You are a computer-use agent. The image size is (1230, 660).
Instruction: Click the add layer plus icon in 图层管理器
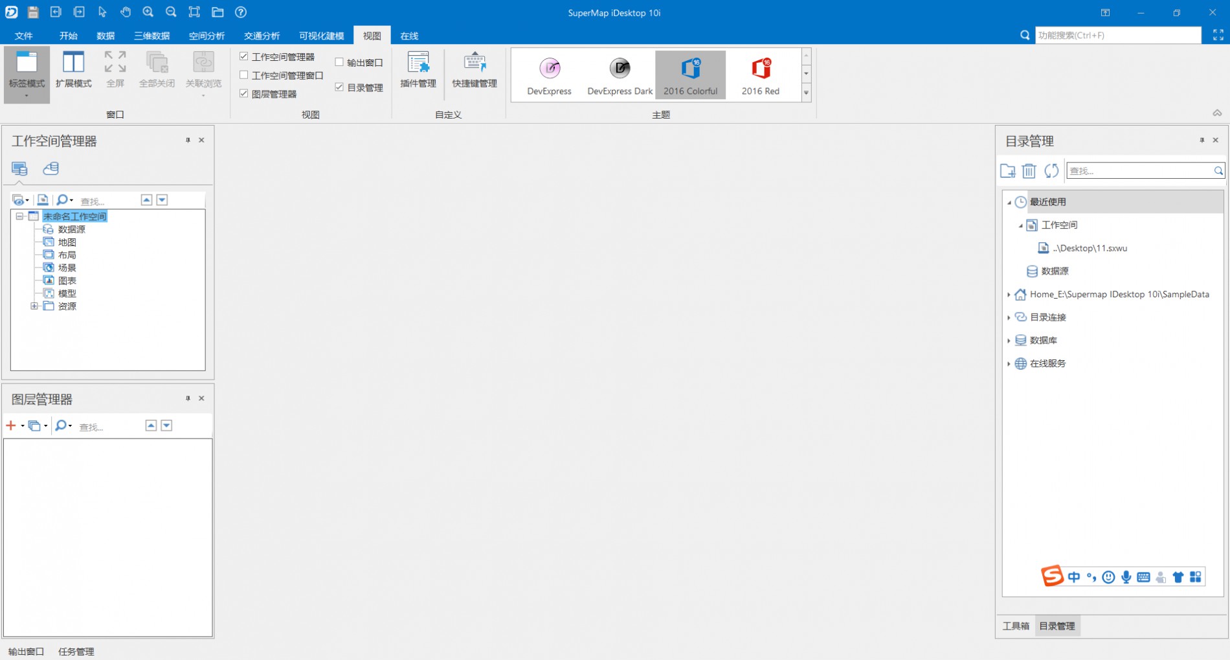click(x=11, y=426)
